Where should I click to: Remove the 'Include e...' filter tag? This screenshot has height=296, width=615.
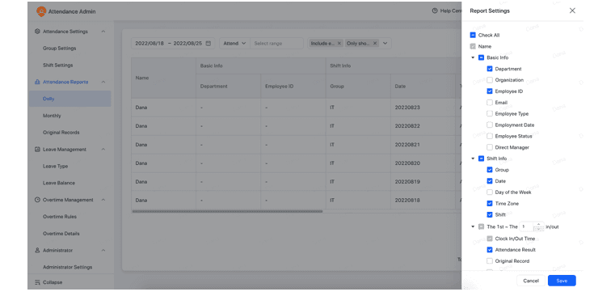[x=339, y=43]
